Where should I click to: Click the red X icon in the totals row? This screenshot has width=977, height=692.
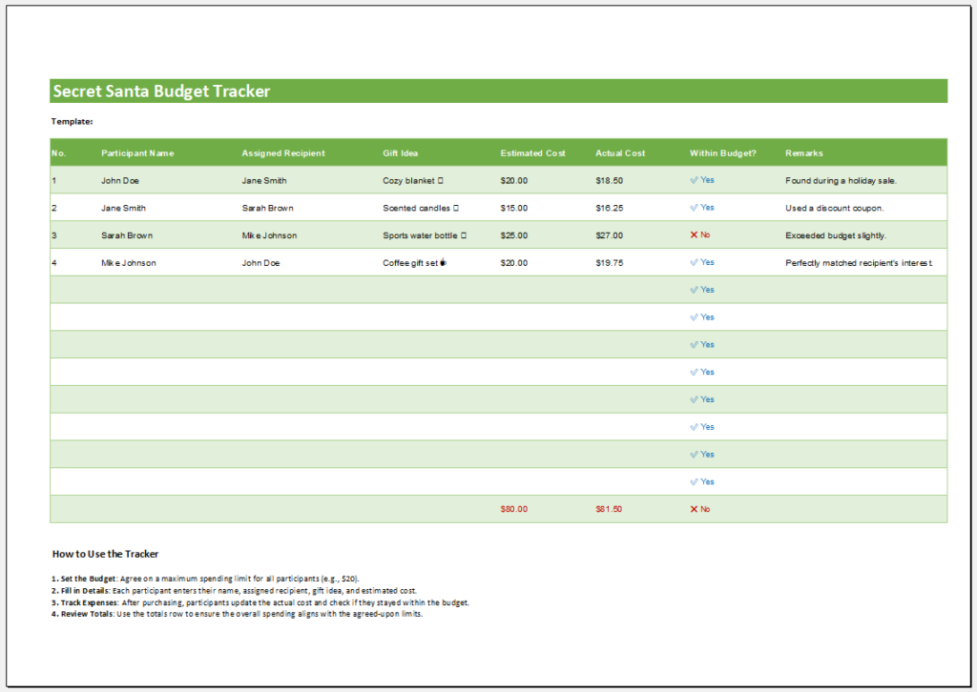694,509
